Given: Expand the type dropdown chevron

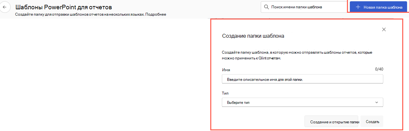Looking at the screenshot, I should (377, 102).
